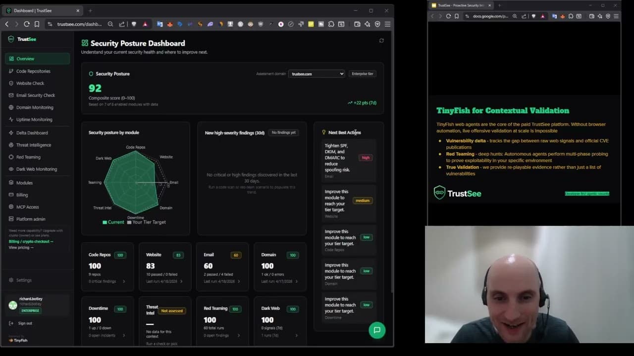The image size is (634, 356).
Task: Click the medium badge under Next Best Actions
Action: [x=363, y=201]
